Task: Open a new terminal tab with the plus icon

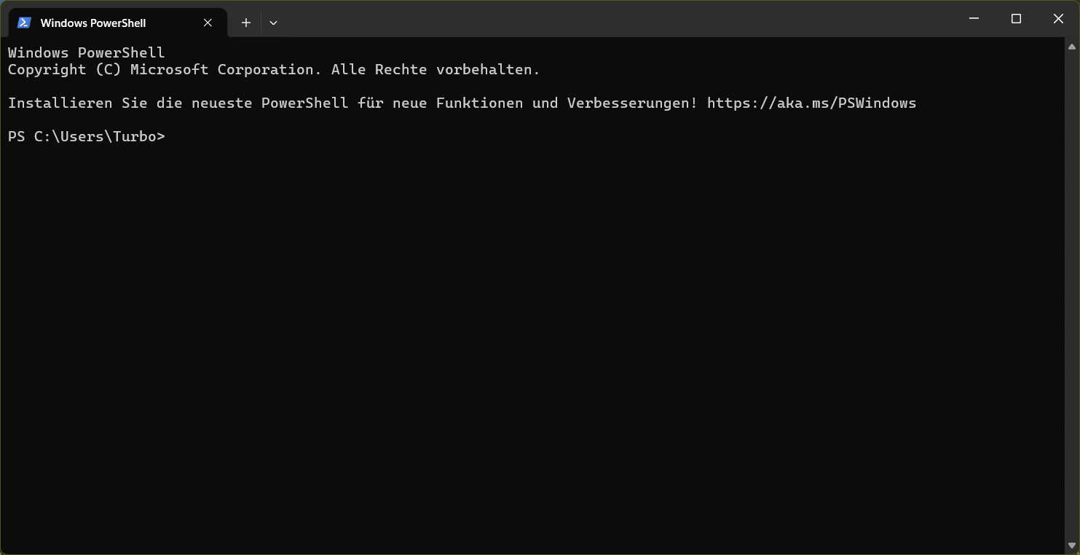Action: tap(245, 23)
